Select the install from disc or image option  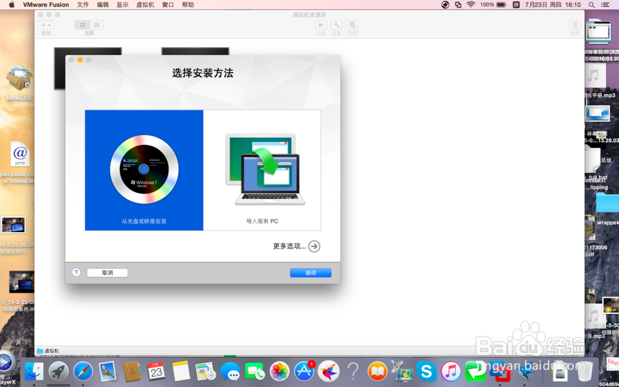[144, 170]
